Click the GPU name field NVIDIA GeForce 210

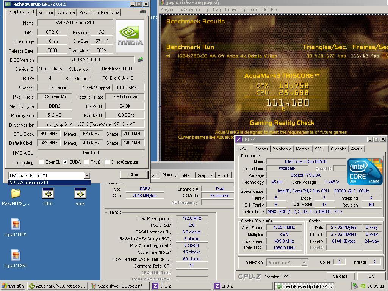75,22
